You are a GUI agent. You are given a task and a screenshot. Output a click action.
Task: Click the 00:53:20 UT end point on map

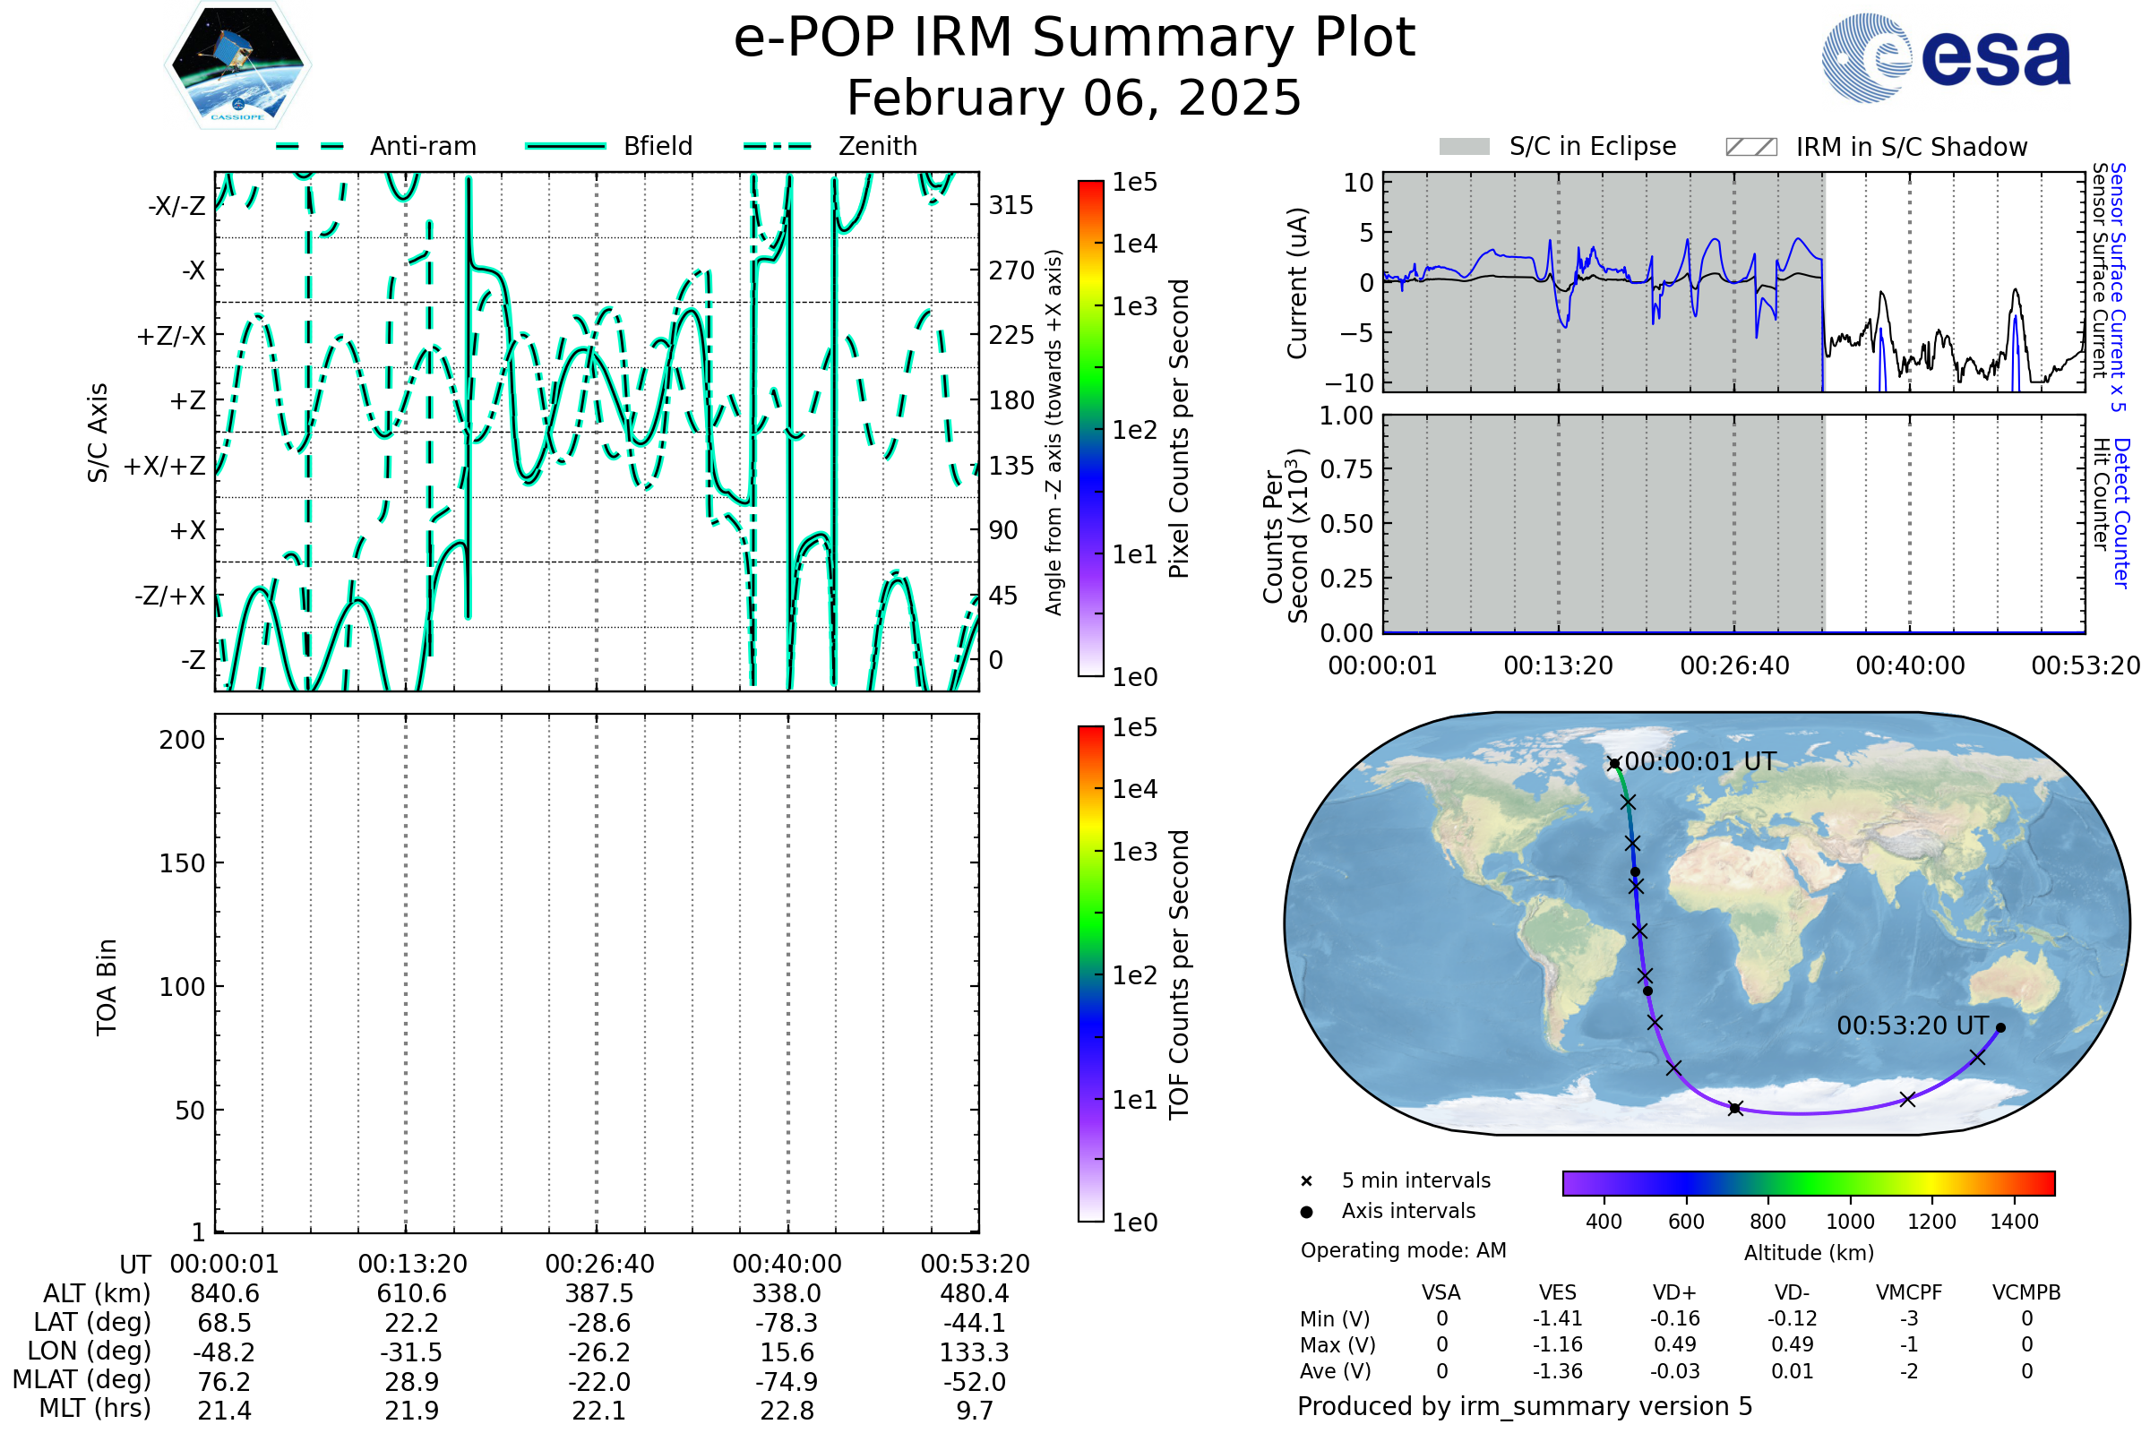[2000, 1028]
